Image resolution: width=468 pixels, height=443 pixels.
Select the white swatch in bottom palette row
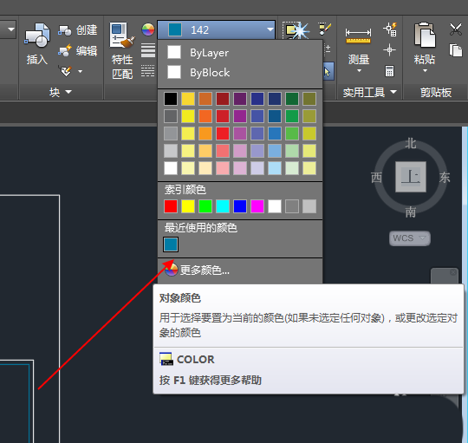coord(171,168)
